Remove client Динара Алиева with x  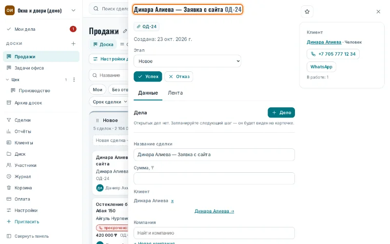[x=173, y=201]
